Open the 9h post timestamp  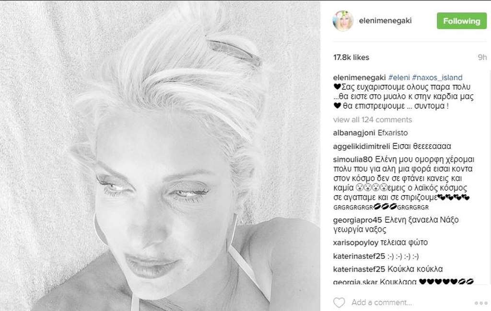482,57
